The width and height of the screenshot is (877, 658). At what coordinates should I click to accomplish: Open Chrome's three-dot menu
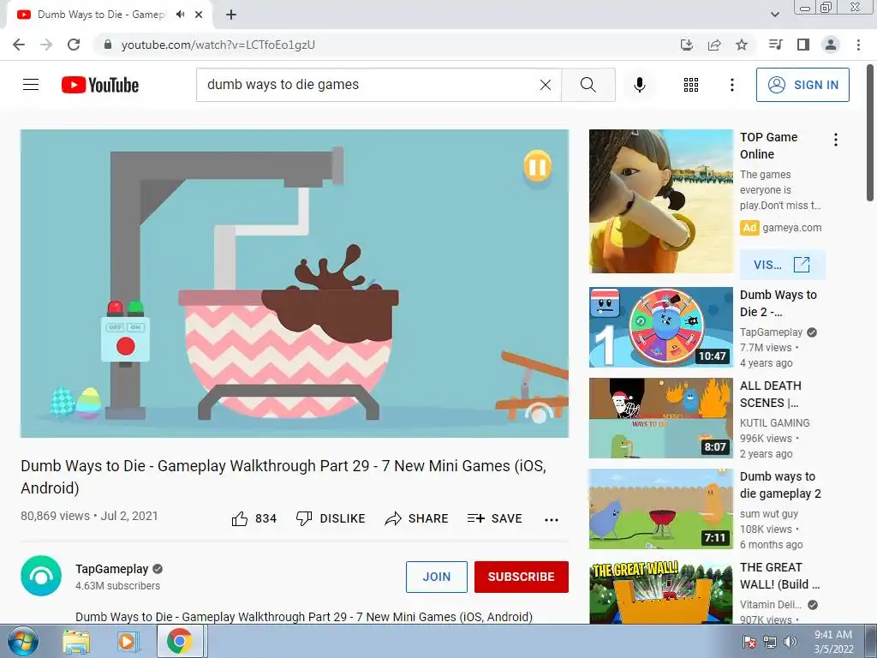tap(858, 45)
